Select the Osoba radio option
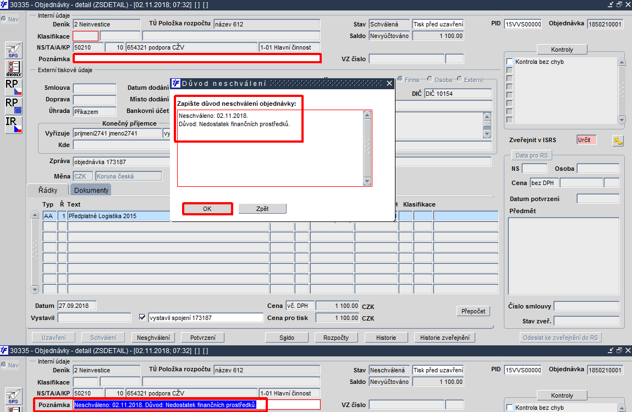 click(x=430, y=79)
